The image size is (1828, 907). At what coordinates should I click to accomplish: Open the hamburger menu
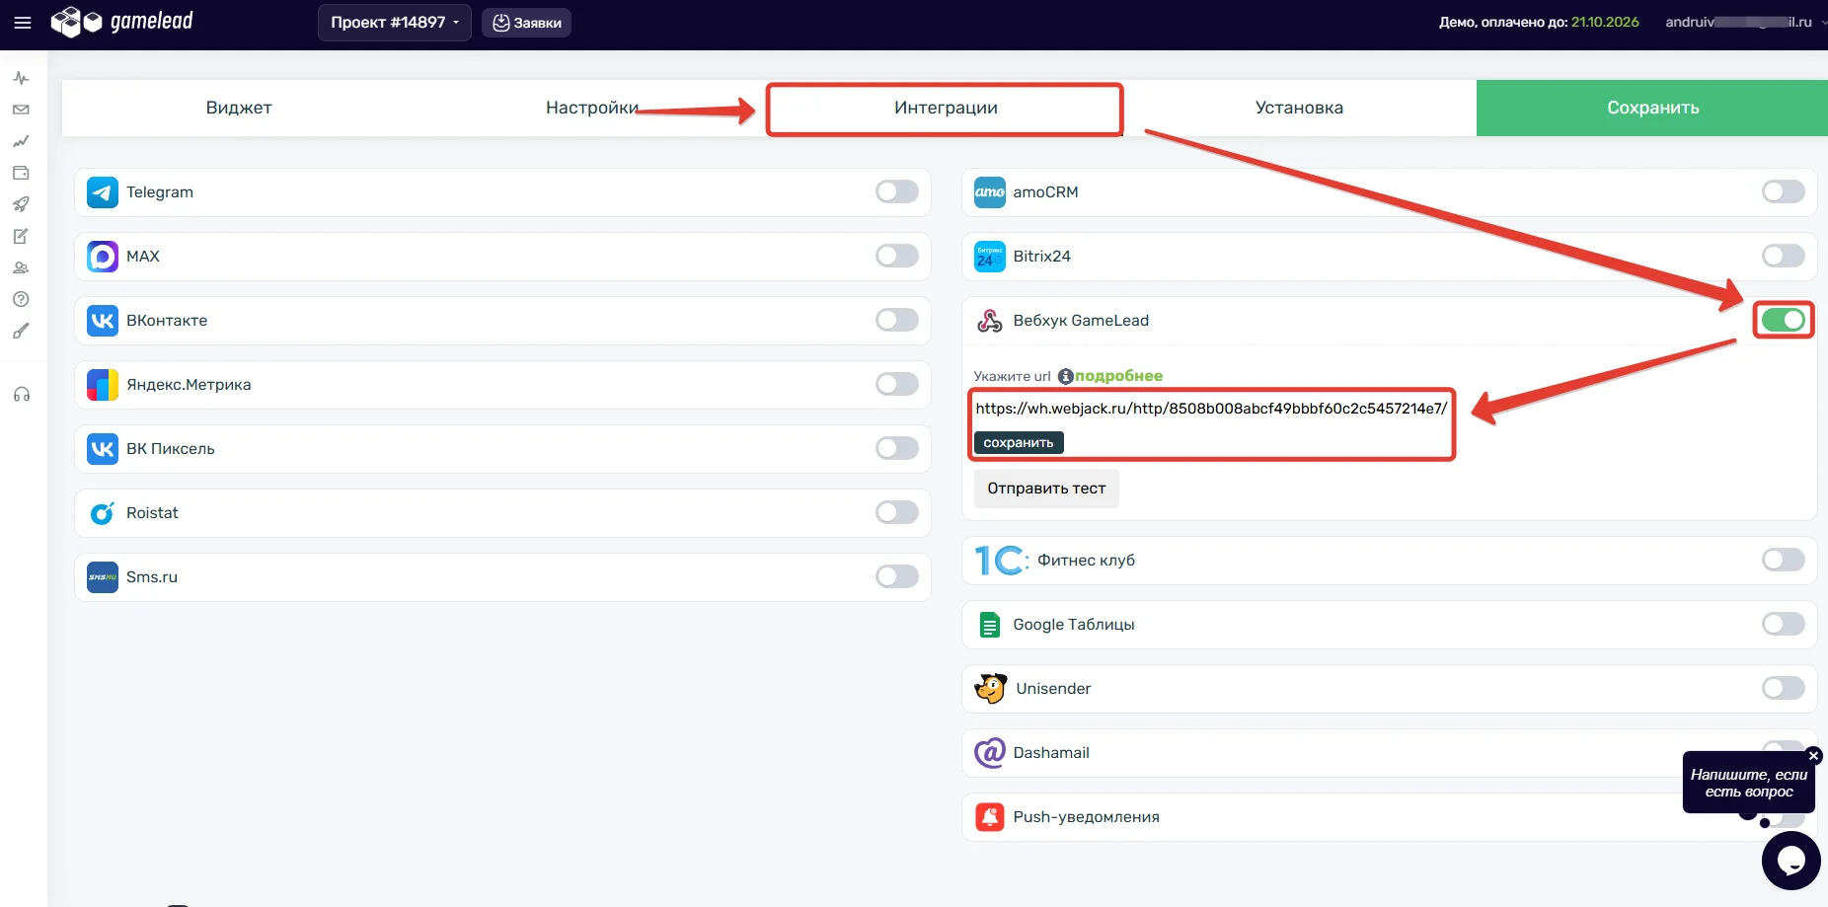tap(22, 23)
